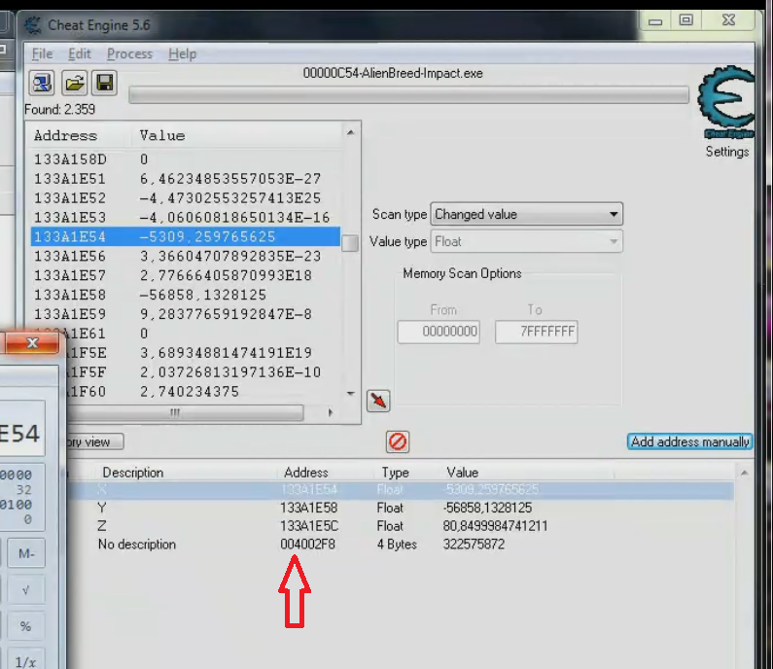Click the floppy disk save icon
The height and width of the screenshot is (669, 773).
(104, 83)
